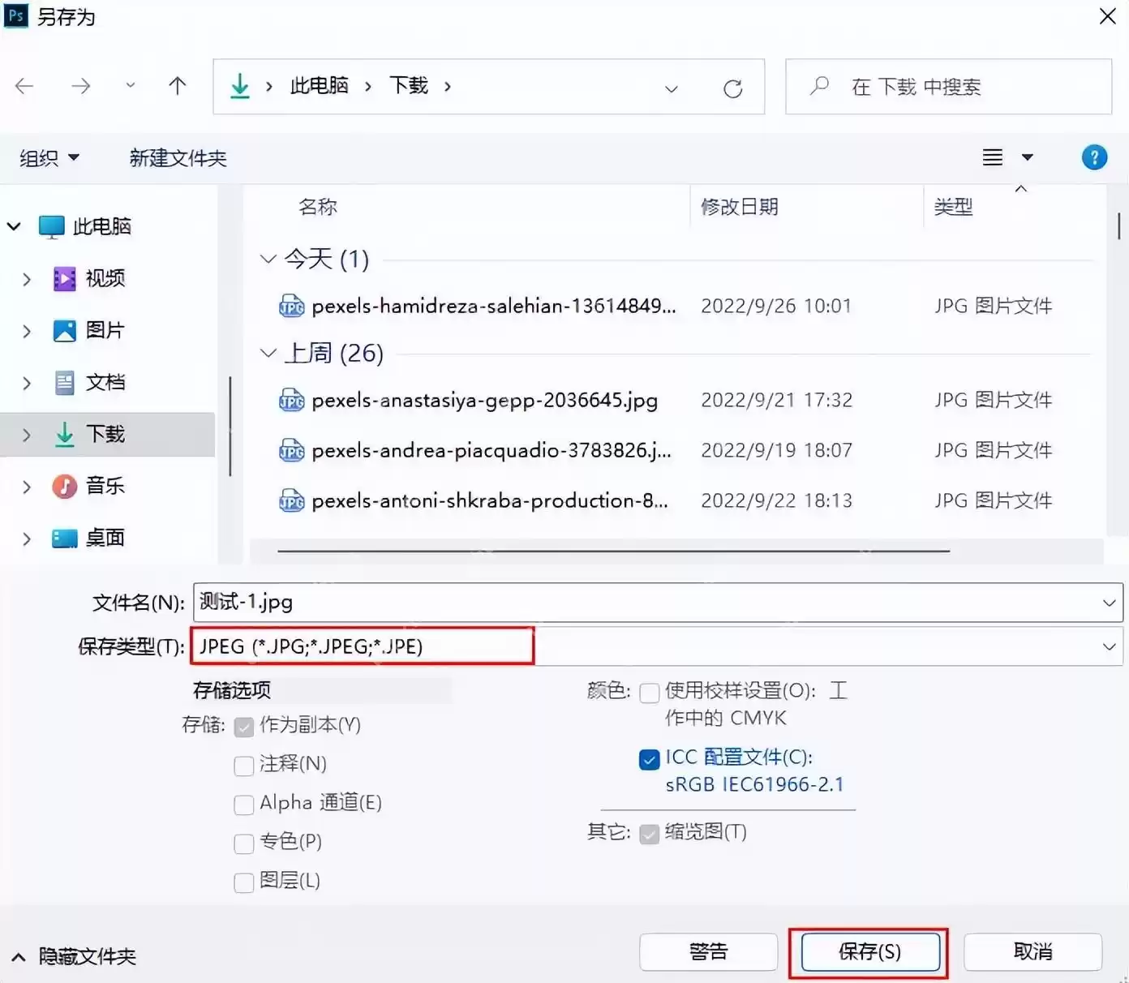1129x983 pixels.
Task: Click the back navigation arrow
Action: coord(24,86)
